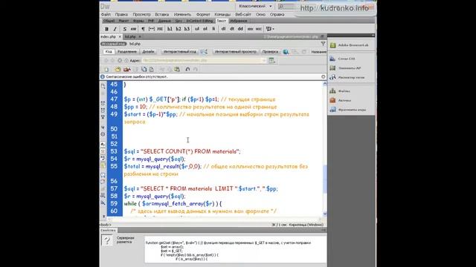Open the Команды menu
The image size is (476, 267).
click(222, 14)
